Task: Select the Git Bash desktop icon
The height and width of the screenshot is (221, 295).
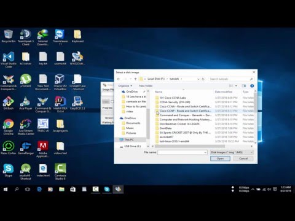Action: click(9, 103)
